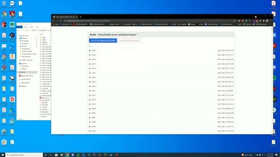Close the artifacts browser tab
Image resolution: width=280 pixels, height=157 pixels.
[77, 17]
